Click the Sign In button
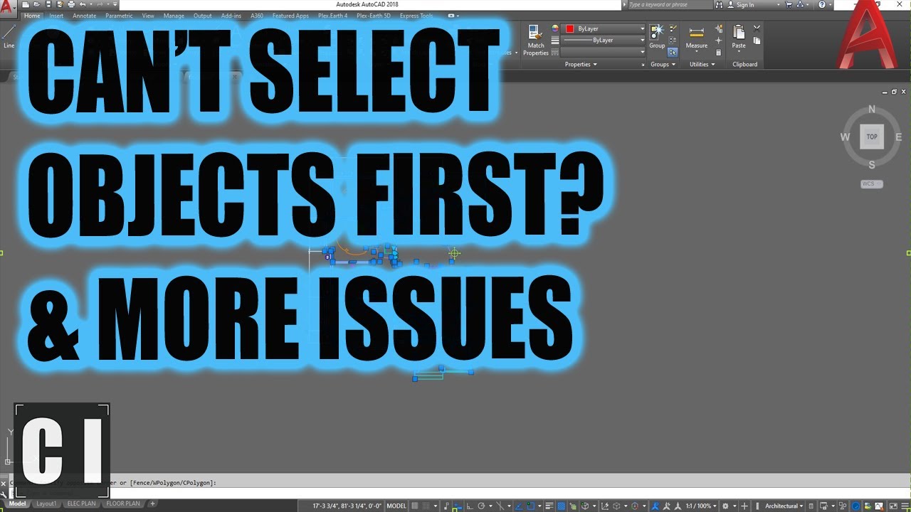This screenshot has height=512, width=911. click(x=740, y=4)
